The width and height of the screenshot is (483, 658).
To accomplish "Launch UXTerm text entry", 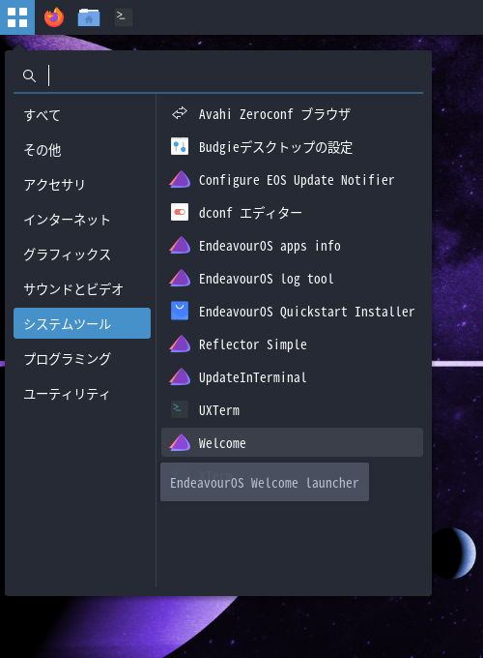I will tap(219, 410).
